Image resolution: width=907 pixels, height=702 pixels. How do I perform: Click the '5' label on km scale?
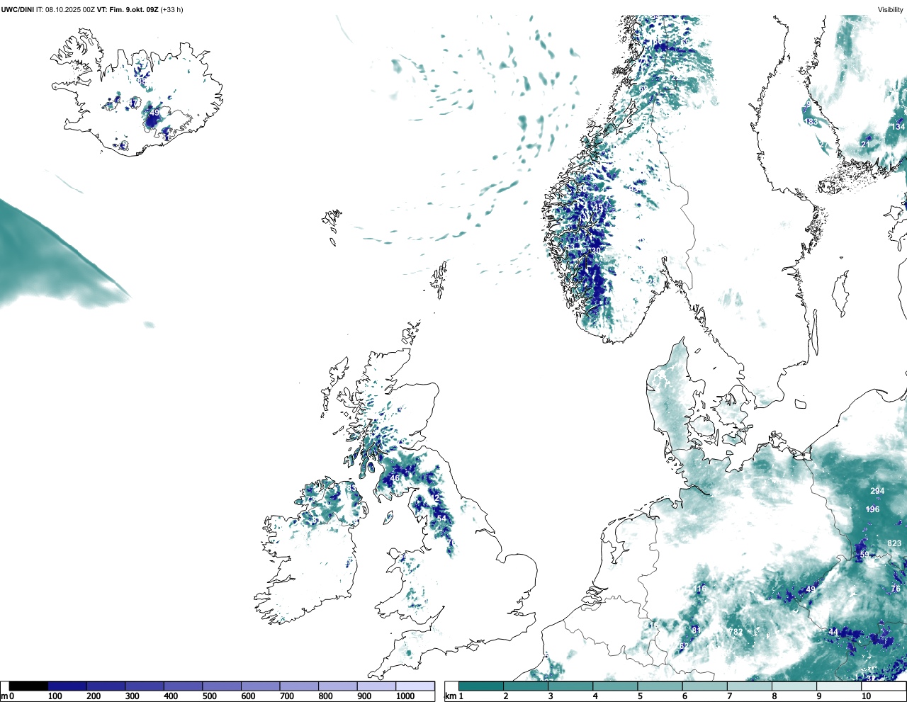click(640, 697)
